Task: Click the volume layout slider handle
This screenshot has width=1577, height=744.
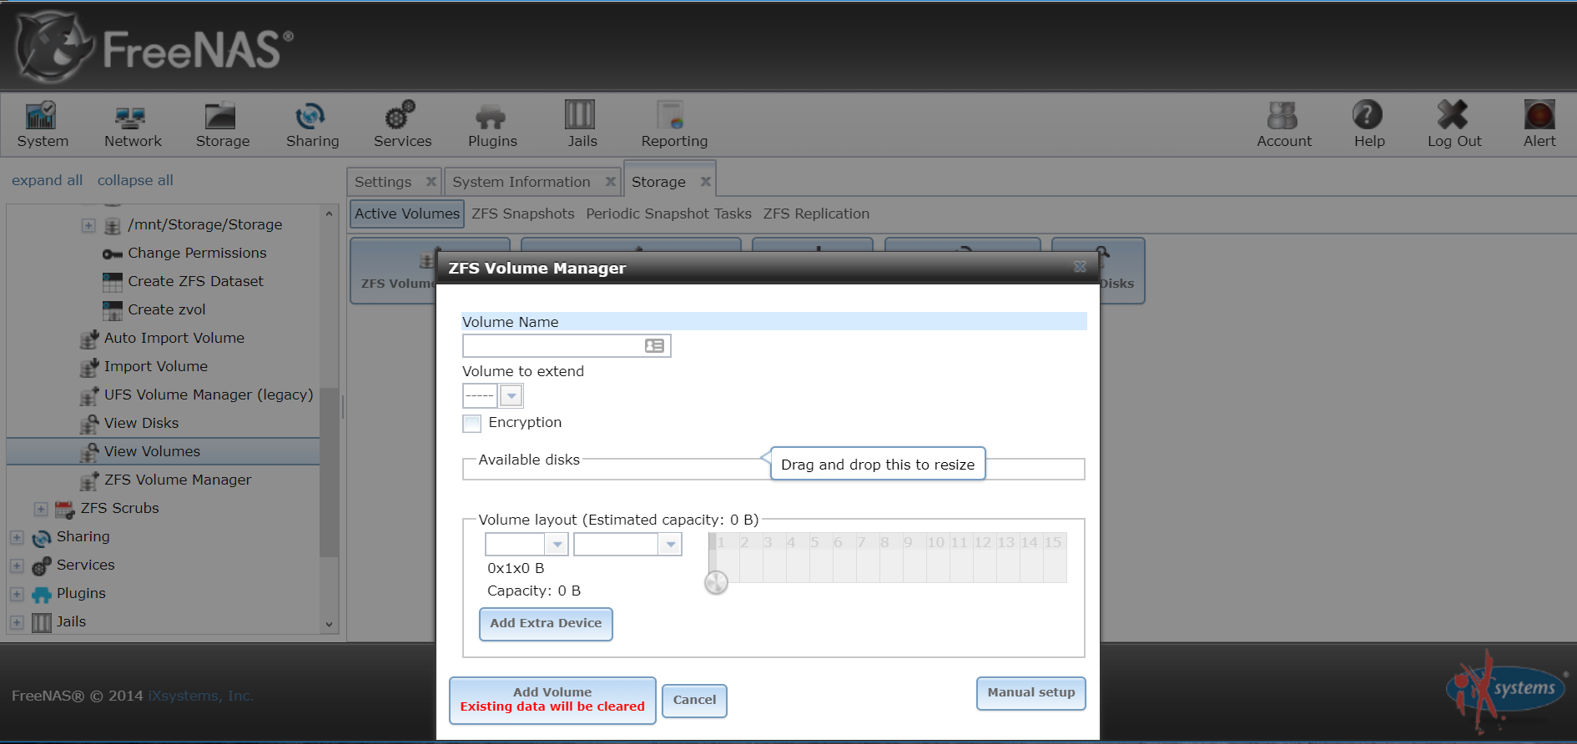Action: pos(716,582)
